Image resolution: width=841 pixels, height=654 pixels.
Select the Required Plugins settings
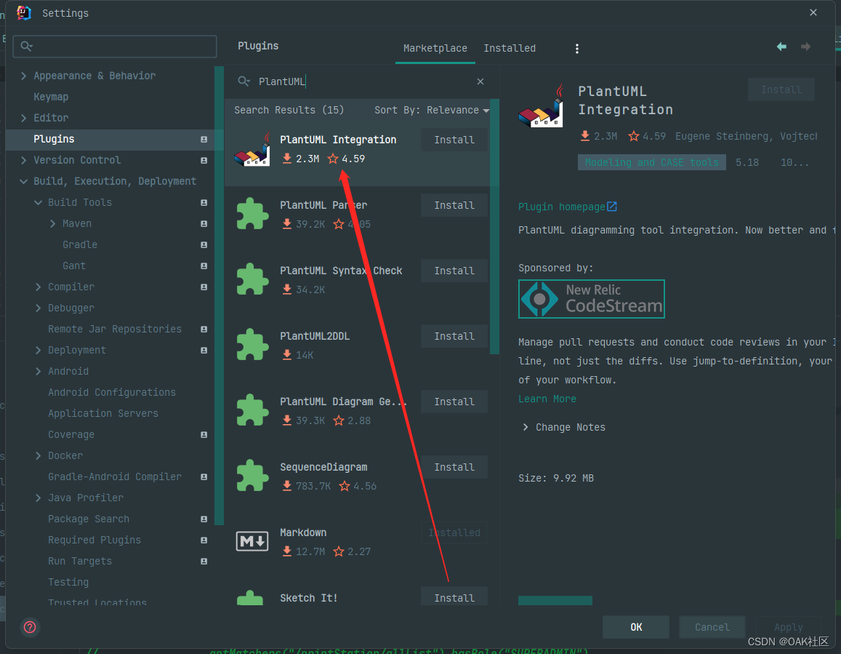(x=94, y=541)
